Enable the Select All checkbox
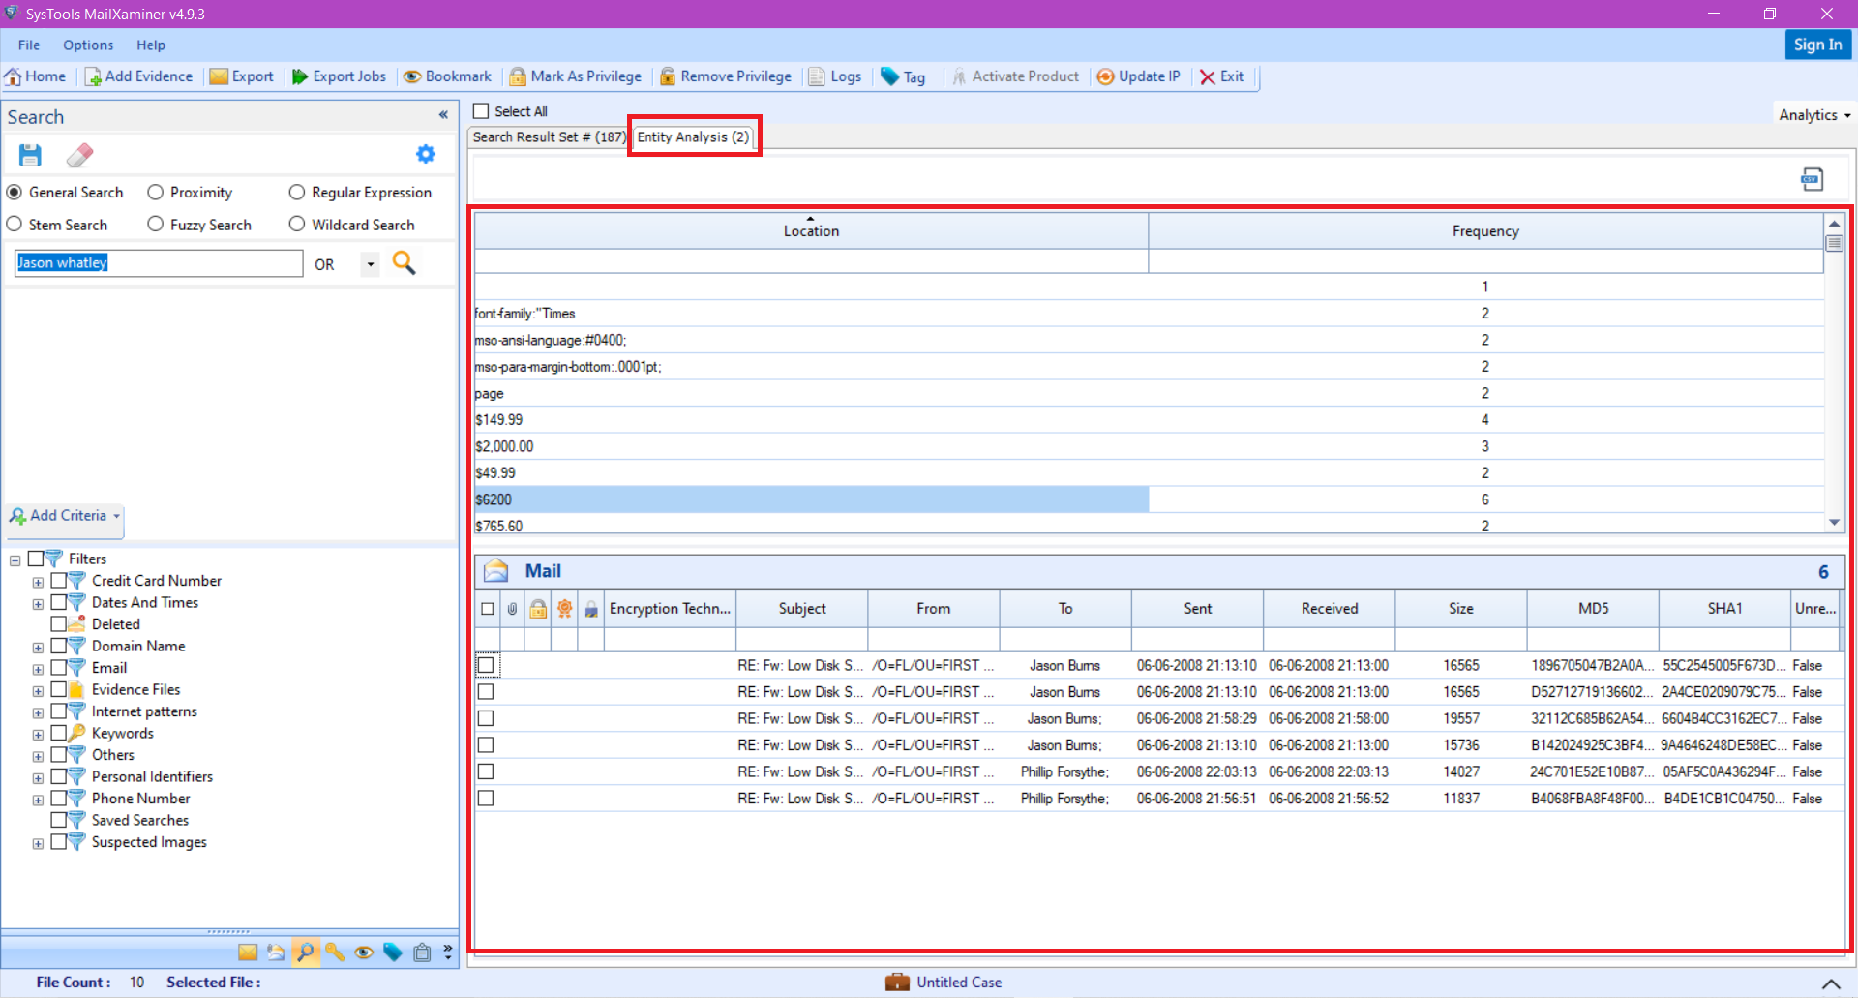This screenshot has width=1858, height=998. pyautogui.click(x=481, y=110)
